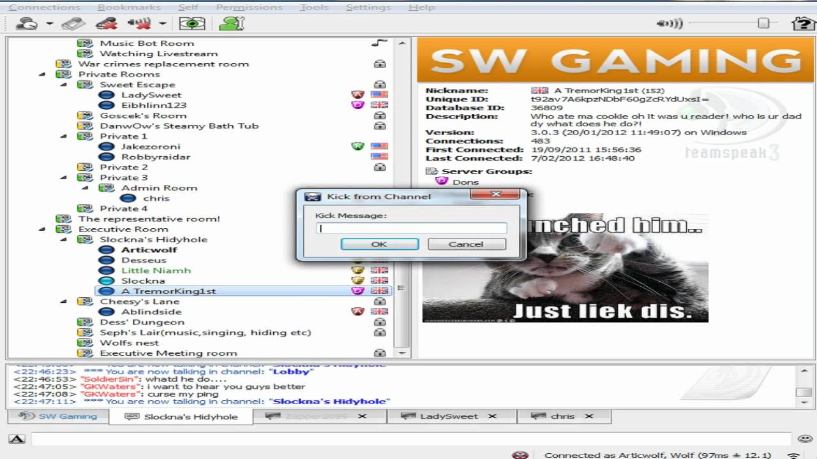Click the red badge beside Ablindside
The height and width of the screenshot is (459, 817).
coord(358,312)
